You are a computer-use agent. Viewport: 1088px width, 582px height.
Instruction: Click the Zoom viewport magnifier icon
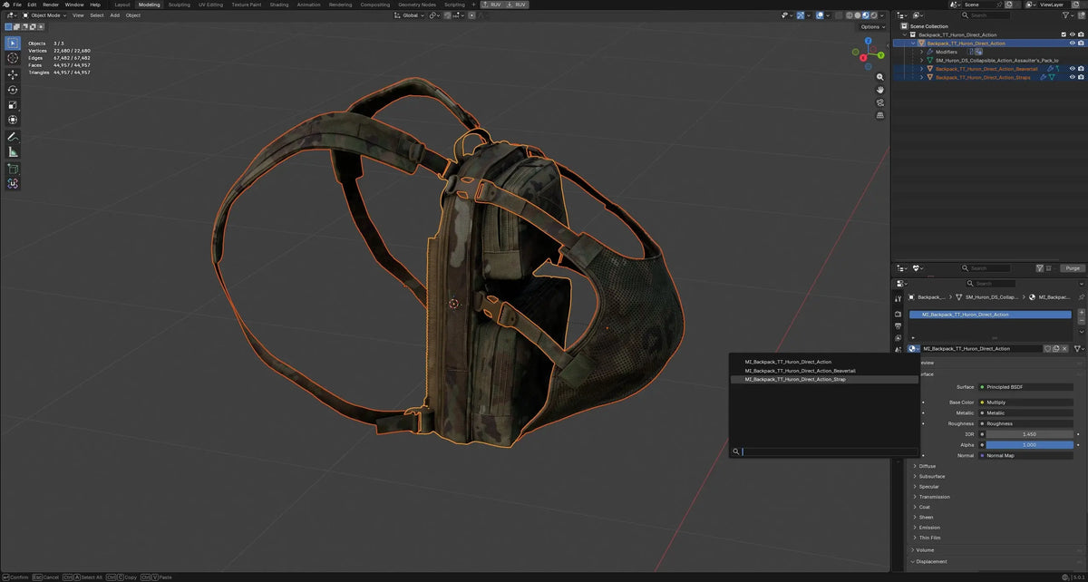coord(880,77)
